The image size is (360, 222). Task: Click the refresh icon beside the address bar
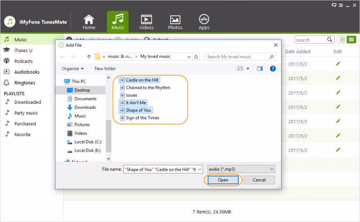click(x=196, y=57)
